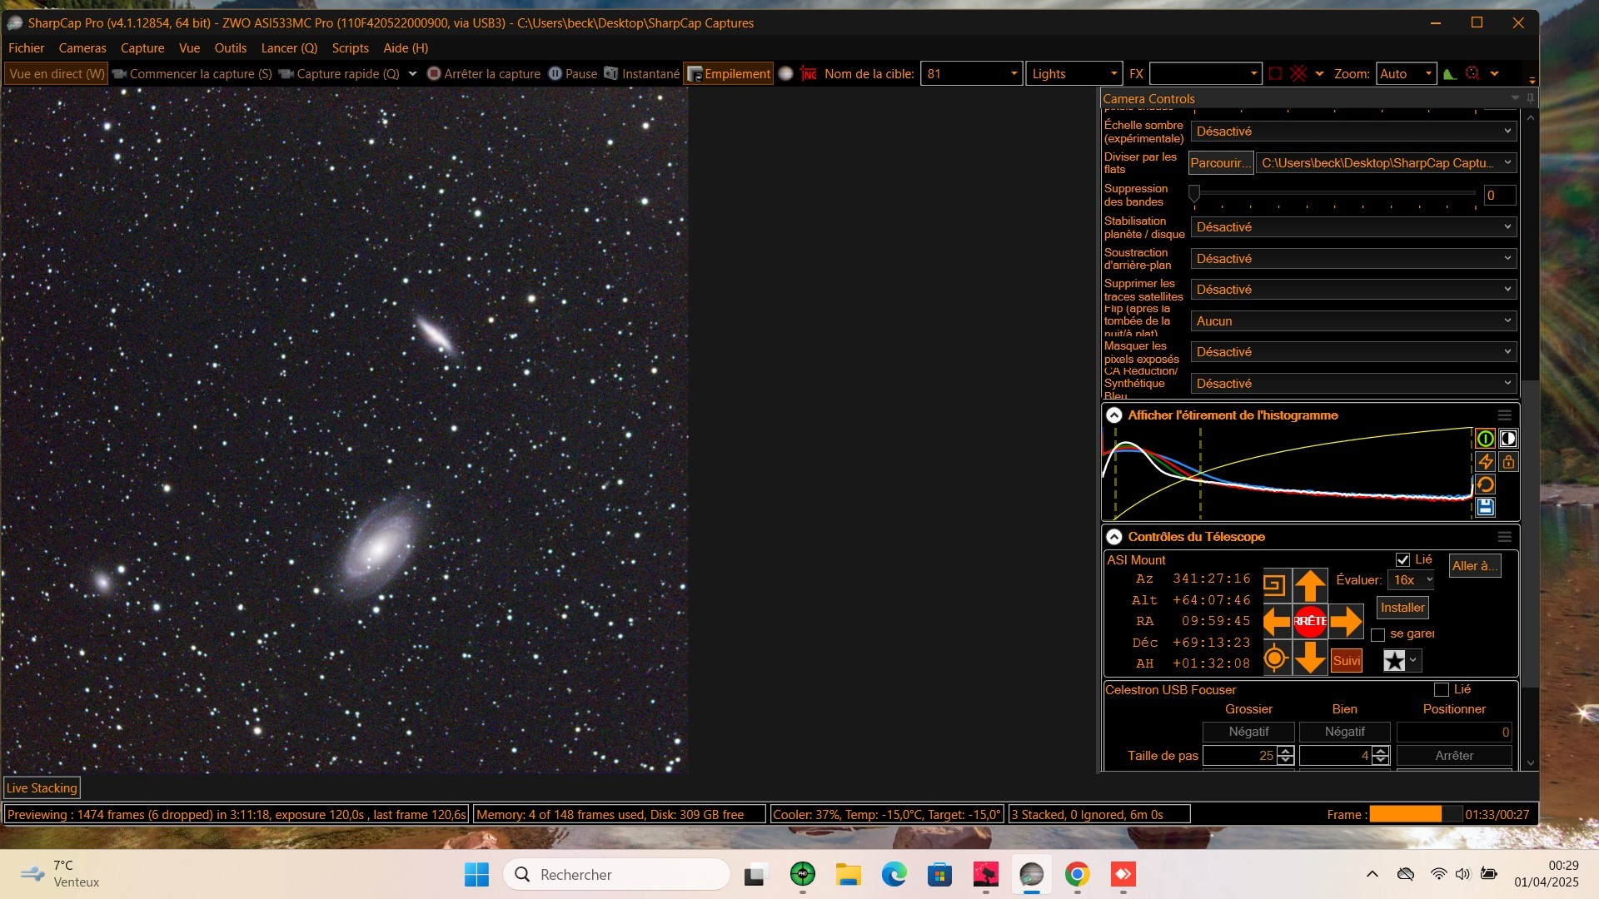Click the red reticule crosshair icon
This screenshot has height=899, width=1599.
coord(1298,74)
